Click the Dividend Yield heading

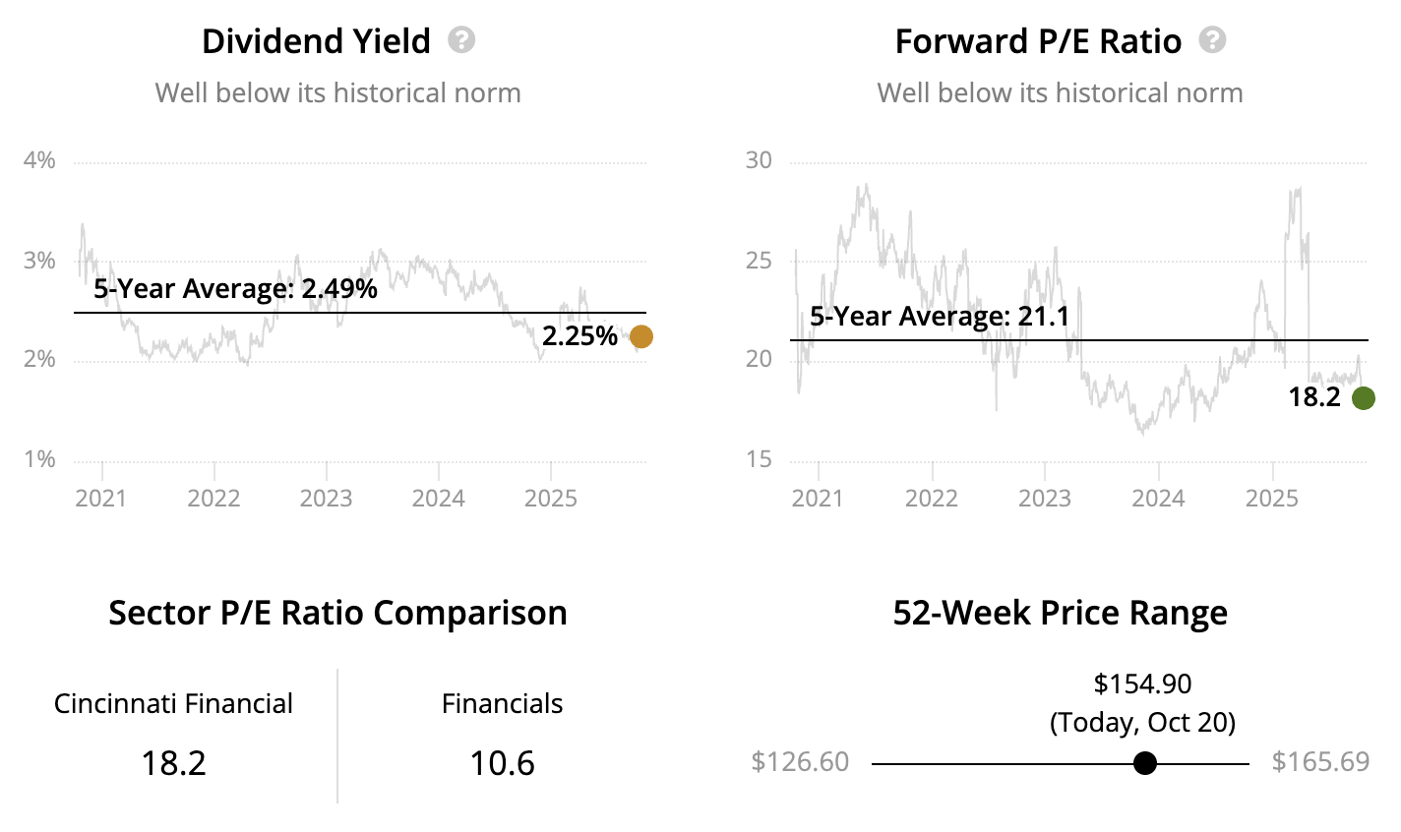[x=316, y=41]
